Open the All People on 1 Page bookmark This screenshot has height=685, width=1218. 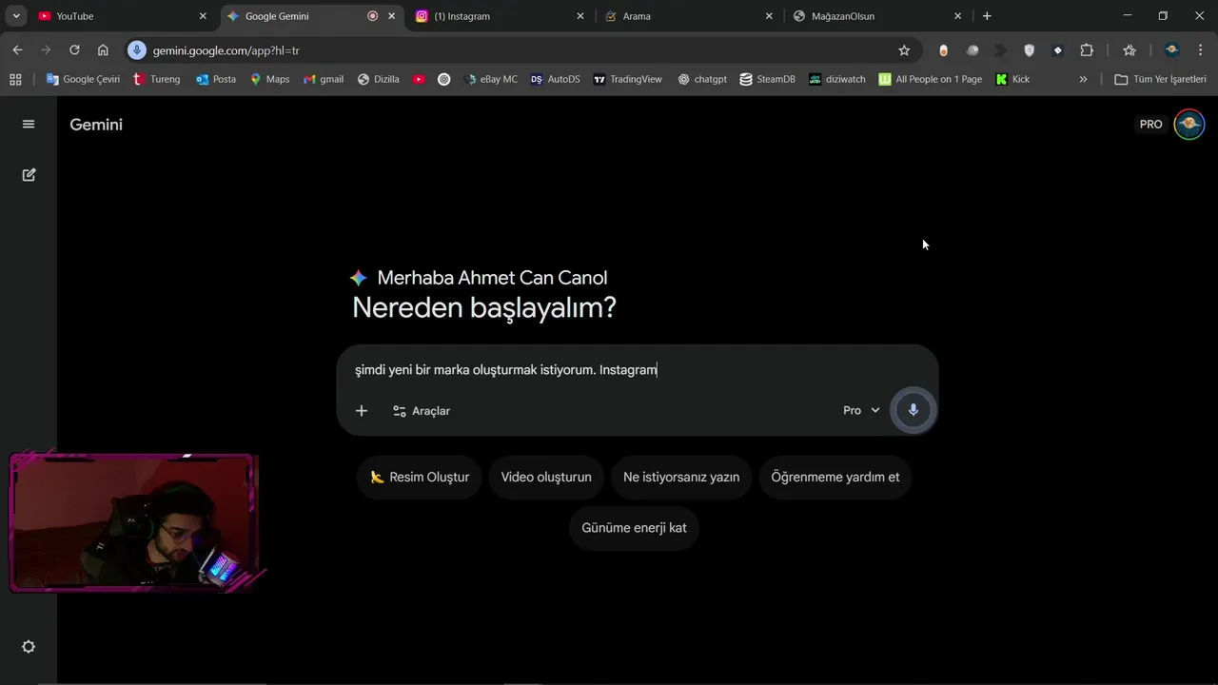[x=931, y=79]
